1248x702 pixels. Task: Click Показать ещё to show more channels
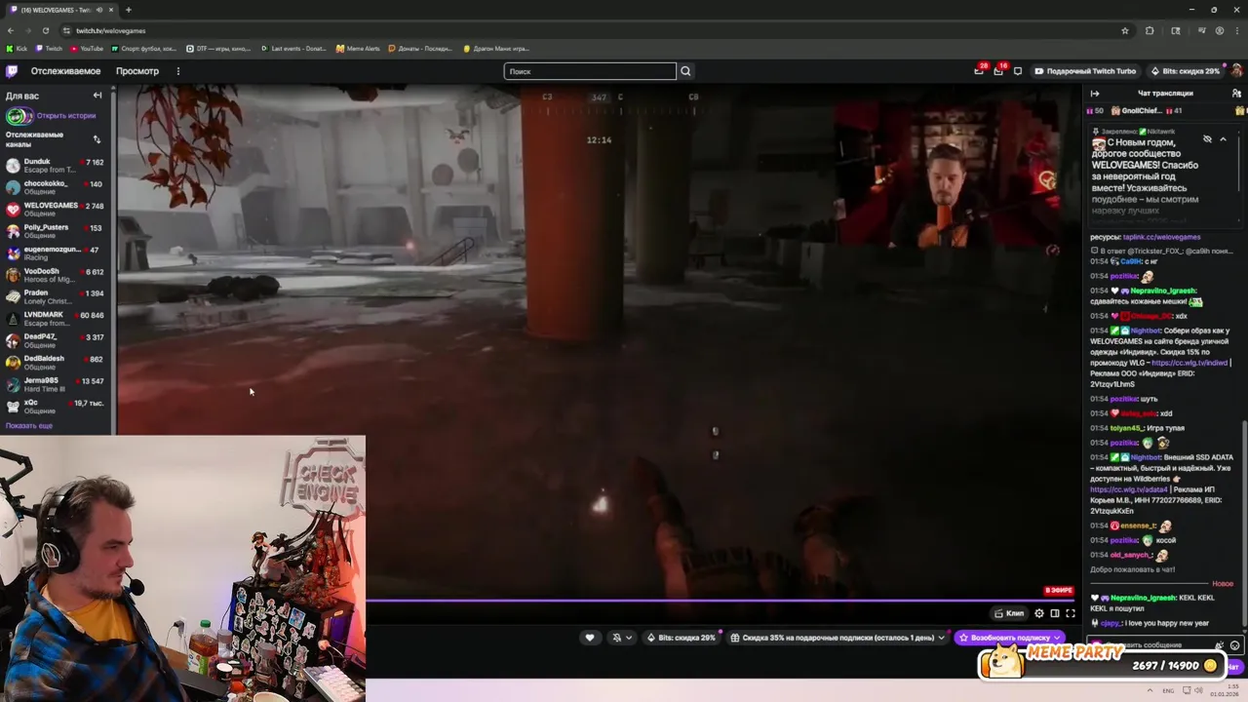29,426
